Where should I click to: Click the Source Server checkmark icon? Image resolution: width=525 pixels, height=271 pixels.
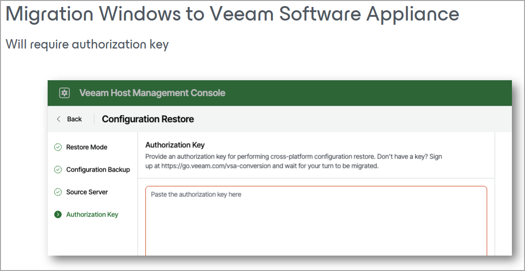pyautogui.click(x=58, y=192)
